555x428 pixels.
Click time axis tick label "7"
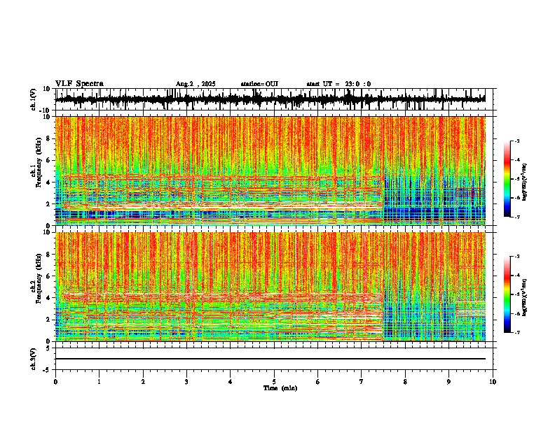point(362,382)
